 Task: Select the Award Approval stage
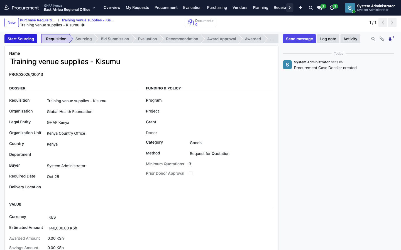(221, 39)
